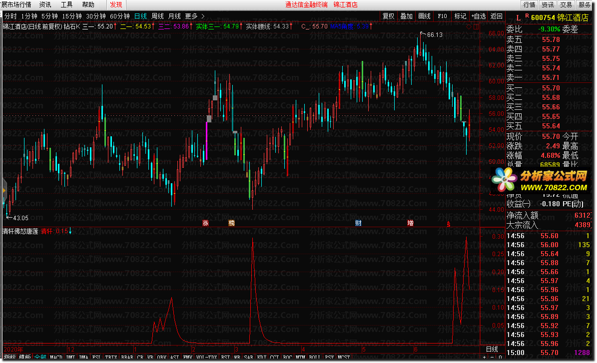Select the 1分钟 period tab
This screenshot has width=597, height=363.
[29, 16]
